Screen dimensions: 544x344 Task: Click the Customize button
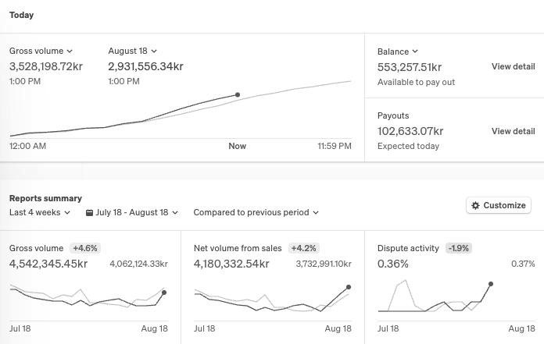click(499, 206)
